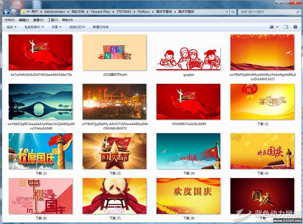Click the change view icon
Image resolution: width=303 pixels, height=224 pixels.
pos(272,27)
